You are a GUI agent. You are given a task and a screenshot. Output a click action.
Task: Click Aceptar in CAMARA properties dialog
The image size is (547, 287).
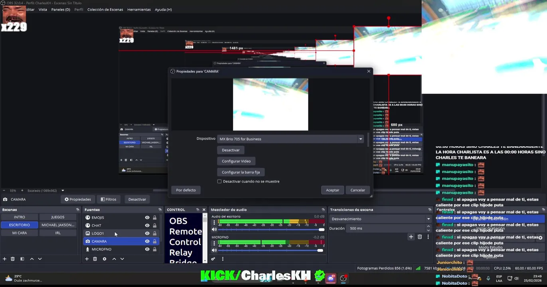[332, 190]
